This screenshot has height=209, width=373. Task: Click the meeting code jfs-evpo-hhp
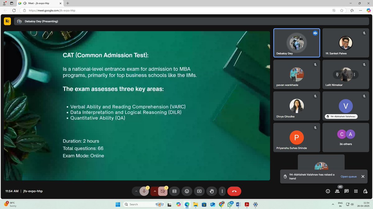[33, 191]
